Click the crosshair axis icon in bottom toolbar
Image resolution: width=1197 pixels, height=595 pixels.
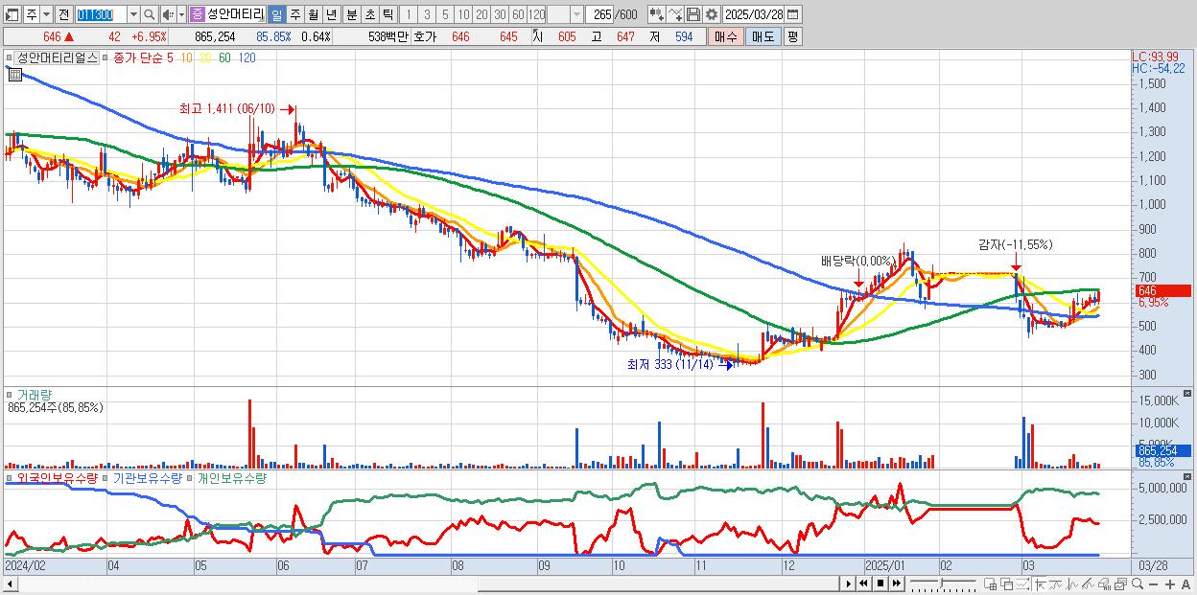[1040, 584]
